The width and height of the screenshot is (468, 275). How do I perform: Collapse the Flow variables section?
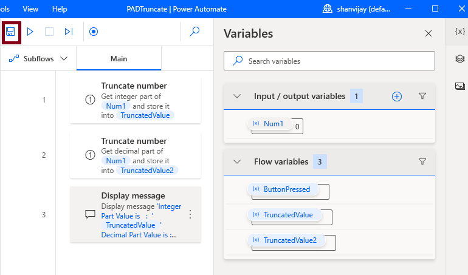239,161
